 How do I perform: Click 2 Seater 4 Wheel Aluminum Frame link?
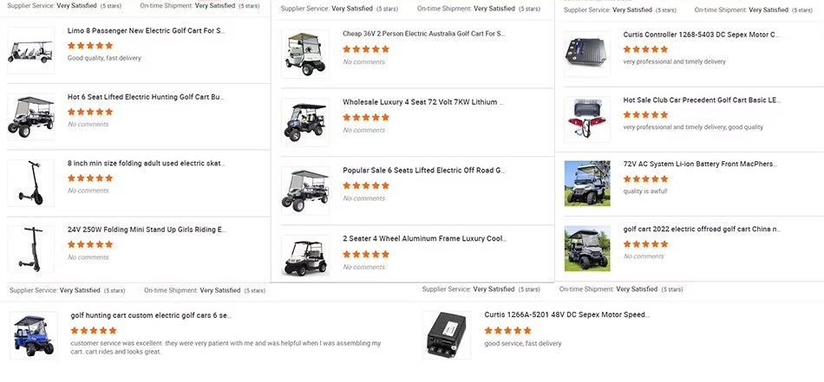424,239
